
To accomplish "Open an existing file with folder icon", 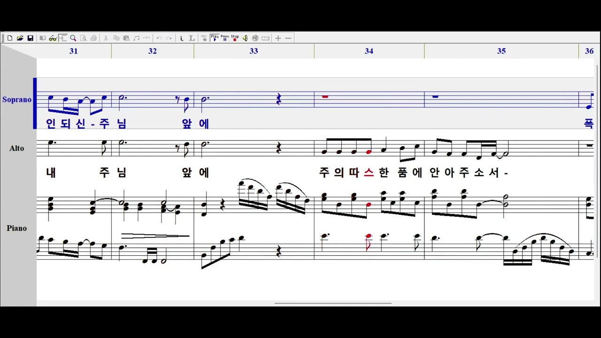I will point(20,38).
